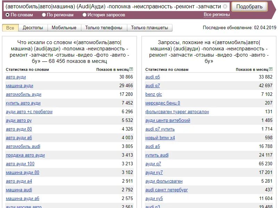Open the ауди ку5 link

point(154,199)
